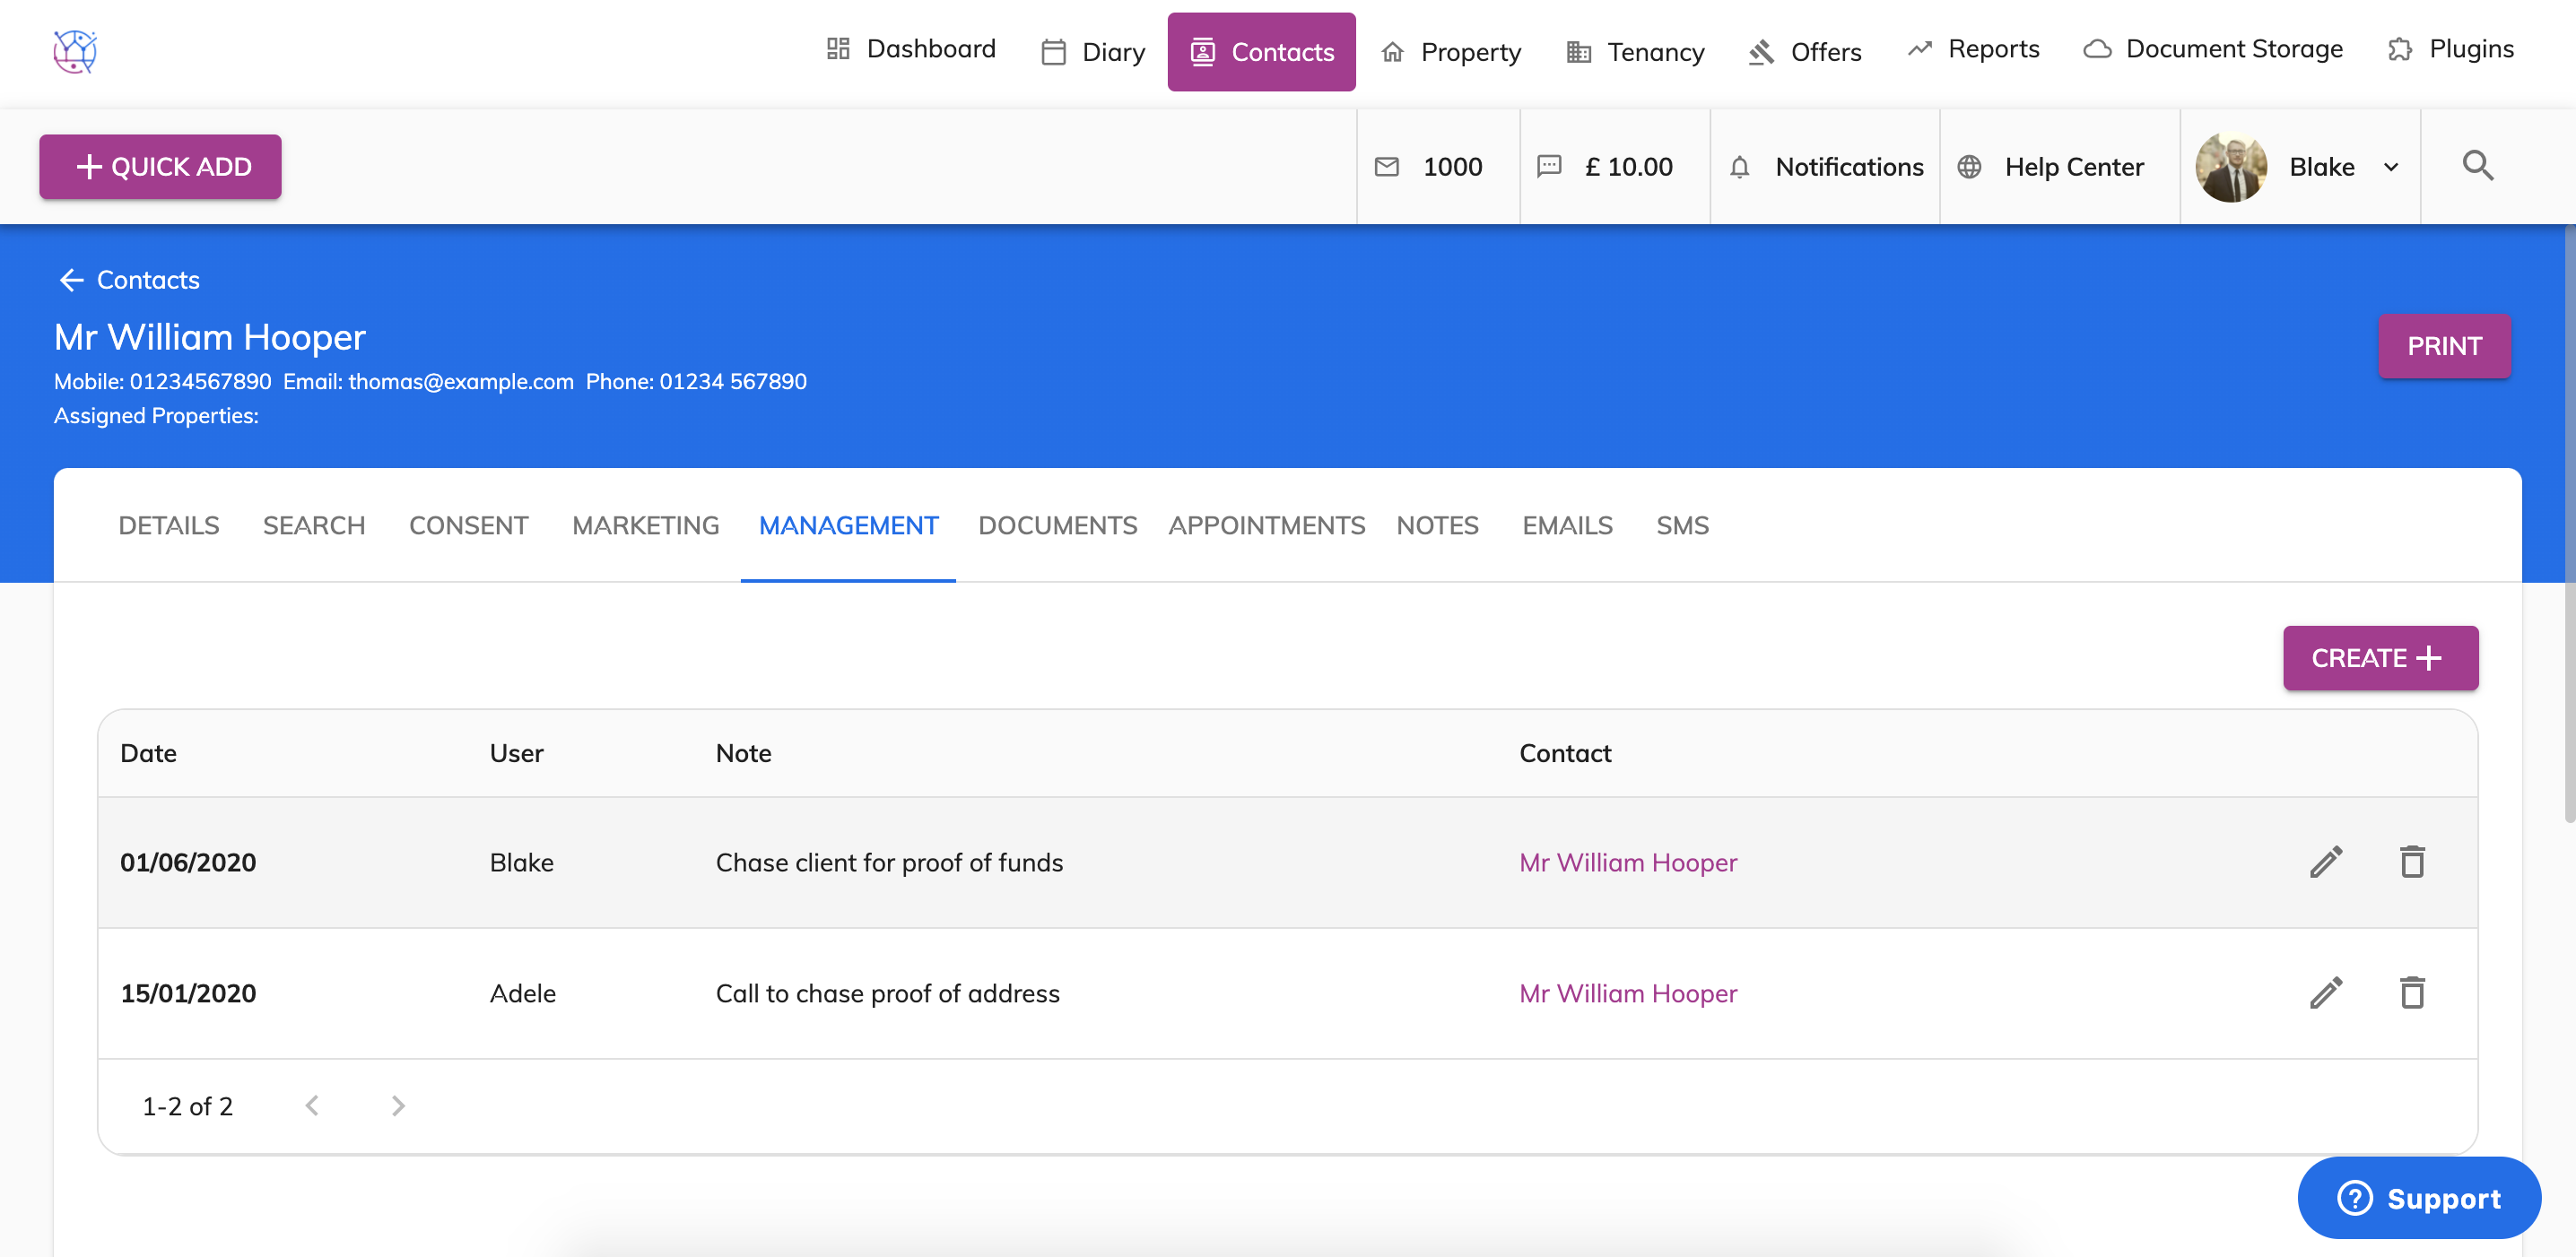Click Blake's profile avatar
Image resolution: width=2576 pixels, height=1257 pixels.
pos(2230,167)
